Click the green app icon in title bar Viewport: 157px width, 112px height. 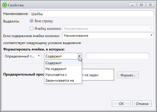pos(5,5)
